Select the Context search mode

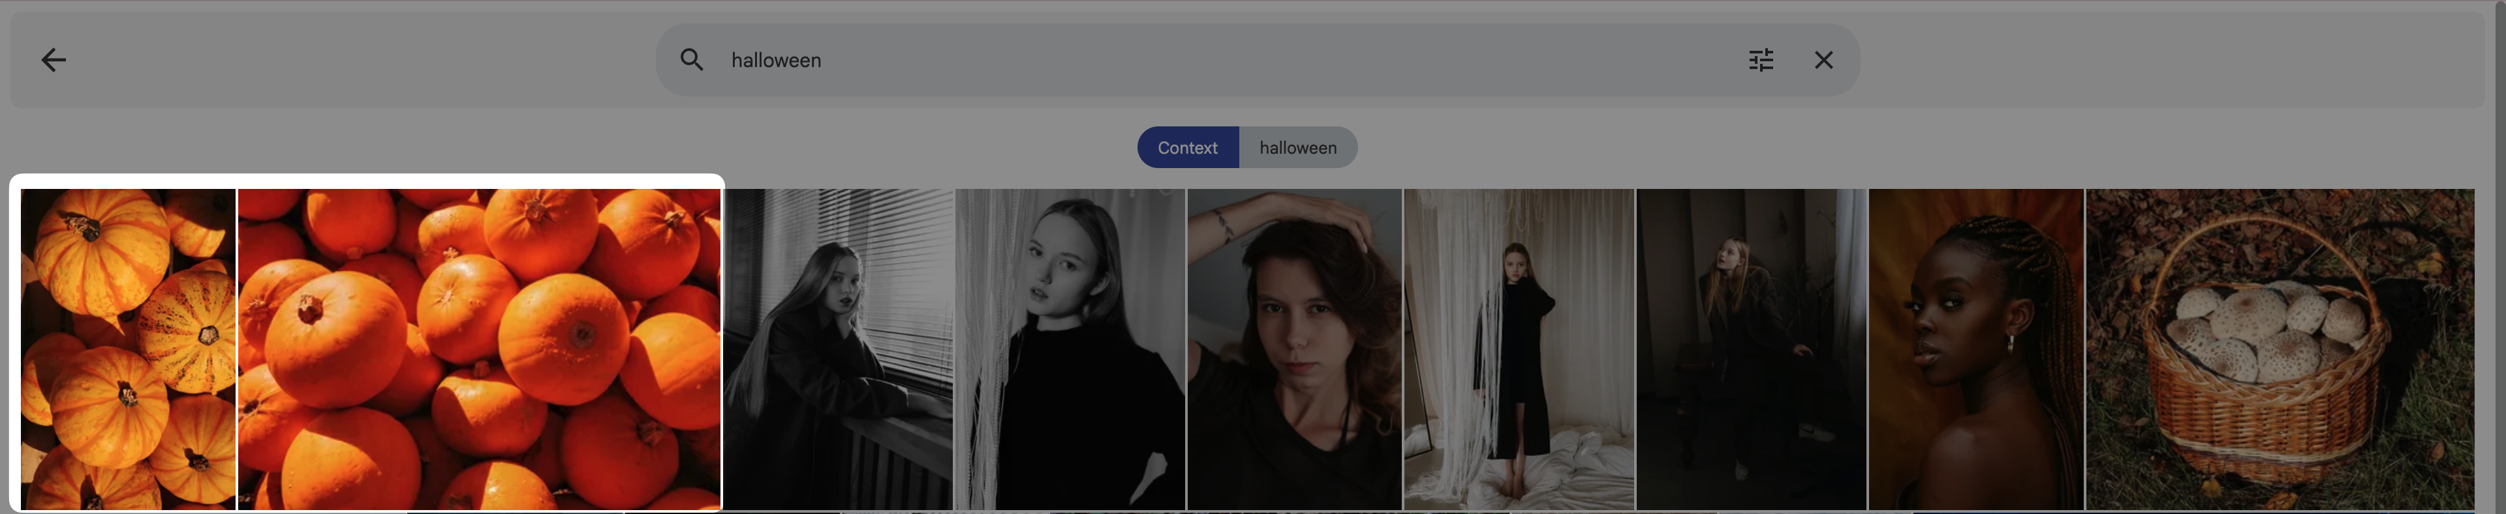[x=1188, y=148]
